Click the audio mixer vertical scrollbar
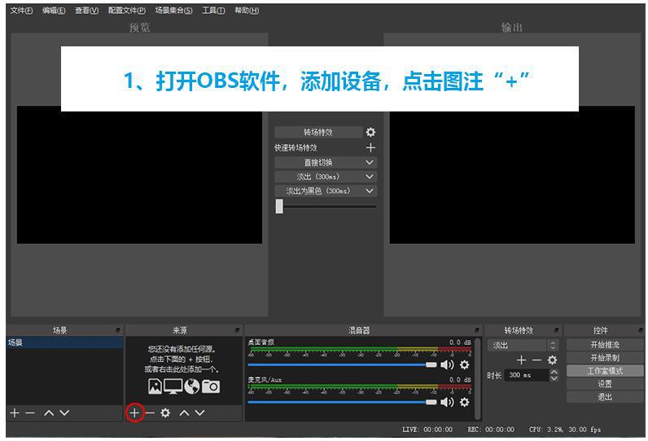Image resolution: width=648 pixels, height=441 pixels. [478, 379]
